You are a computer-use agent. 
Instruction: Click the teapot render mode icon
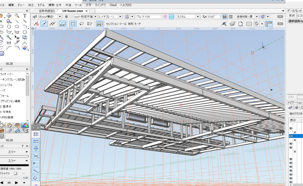[233, 24]
